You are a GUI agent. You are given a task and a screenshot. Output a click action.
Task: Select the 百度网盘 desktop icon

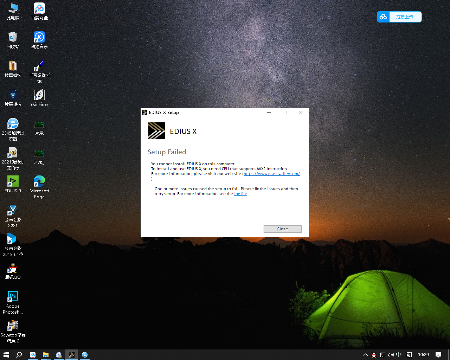[x=39, y=11]
